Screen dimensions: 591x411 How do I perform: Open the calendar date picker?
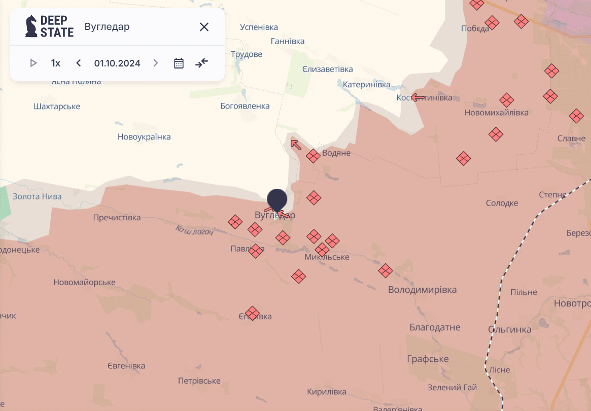coord(179,63)
